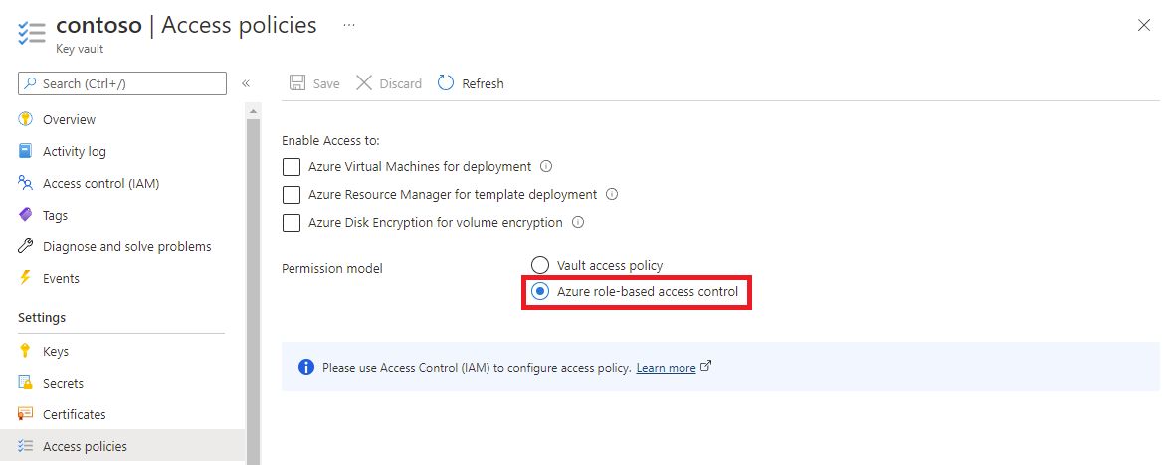Click the Activity log icon
Viewport: 1171px width, 465px height.
pos(26,151)
